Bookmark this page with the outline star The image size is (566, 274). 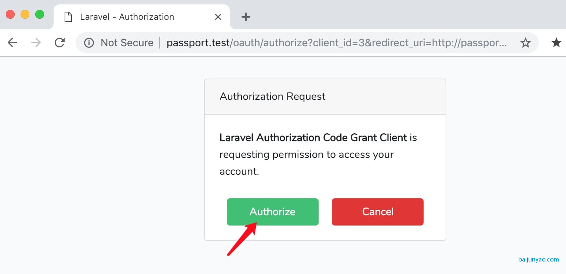click(526, 43)
